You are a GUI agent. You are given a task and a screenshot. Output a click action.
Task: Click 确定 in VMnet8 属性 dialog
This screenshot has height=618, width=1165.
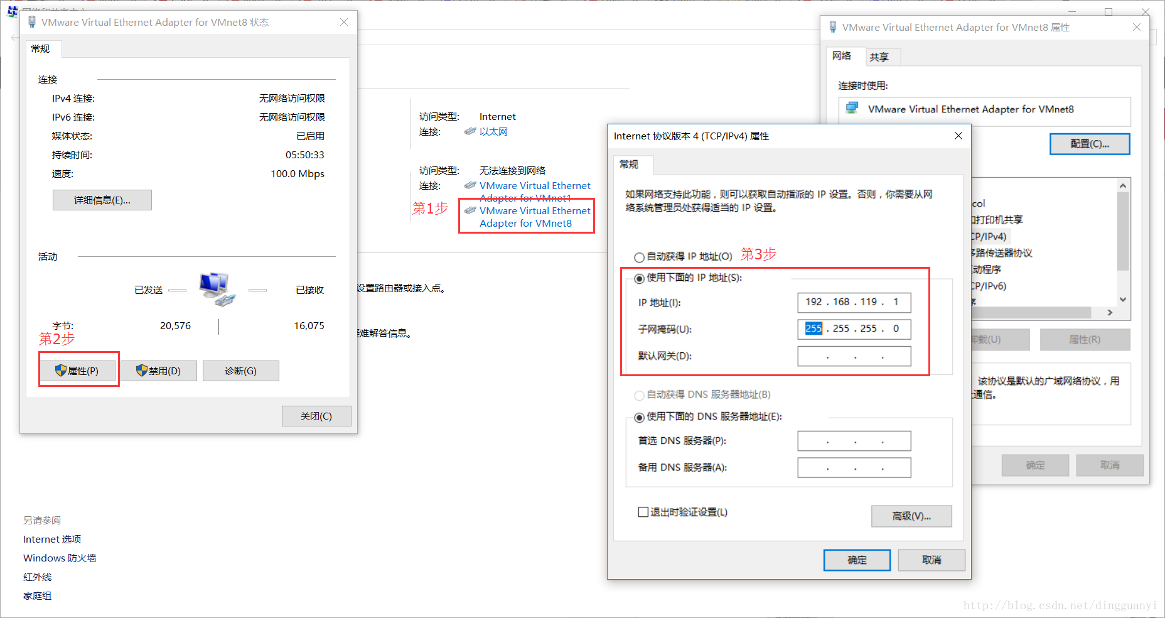pos(1035,465)
